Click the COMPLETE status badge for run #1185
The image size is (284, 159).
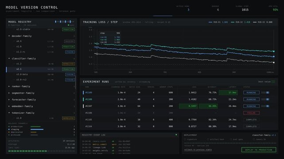coord(251,120)
